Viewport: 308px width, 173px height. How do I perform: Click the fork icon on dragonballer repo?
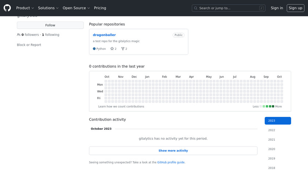click(123, 49)
